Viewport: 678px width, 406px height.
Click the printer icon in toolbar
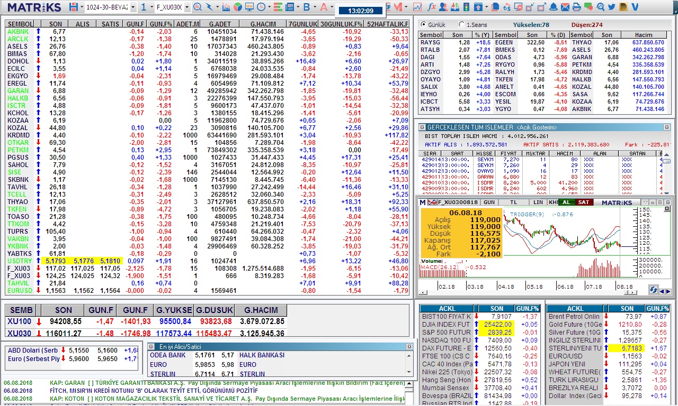[x=577, y=7]
